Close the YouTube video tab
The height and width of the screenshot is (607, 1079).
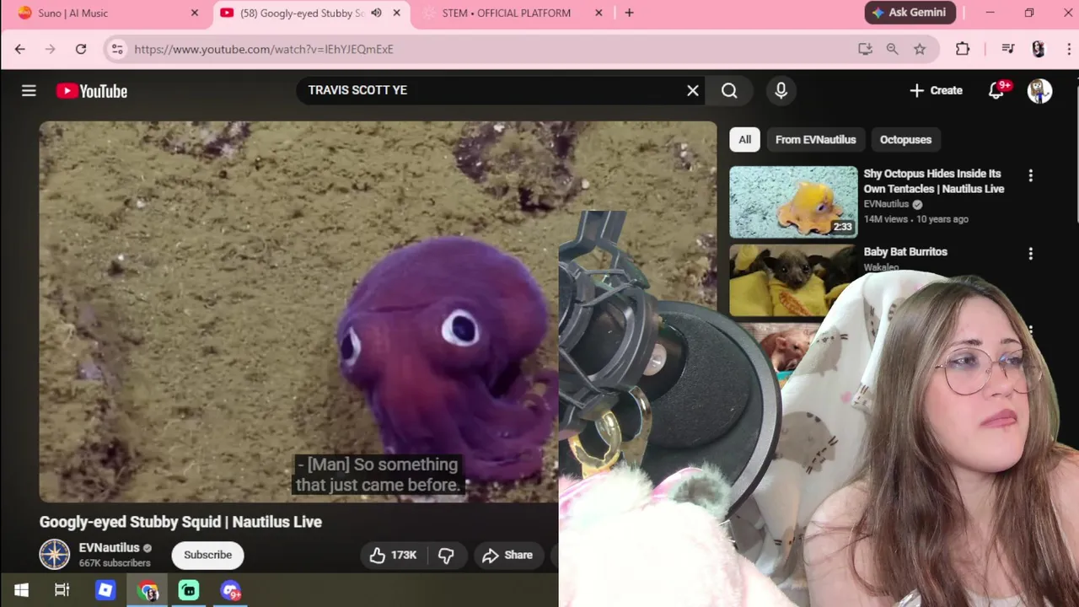tap(397, 13)
